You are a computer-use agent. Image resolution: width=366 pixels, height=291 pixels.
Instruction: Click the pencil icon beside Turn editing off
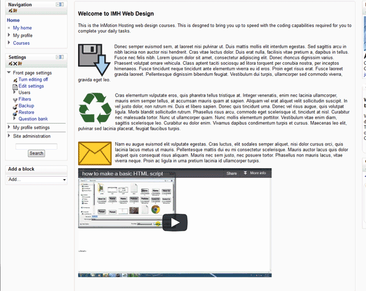tap(15, 80)
